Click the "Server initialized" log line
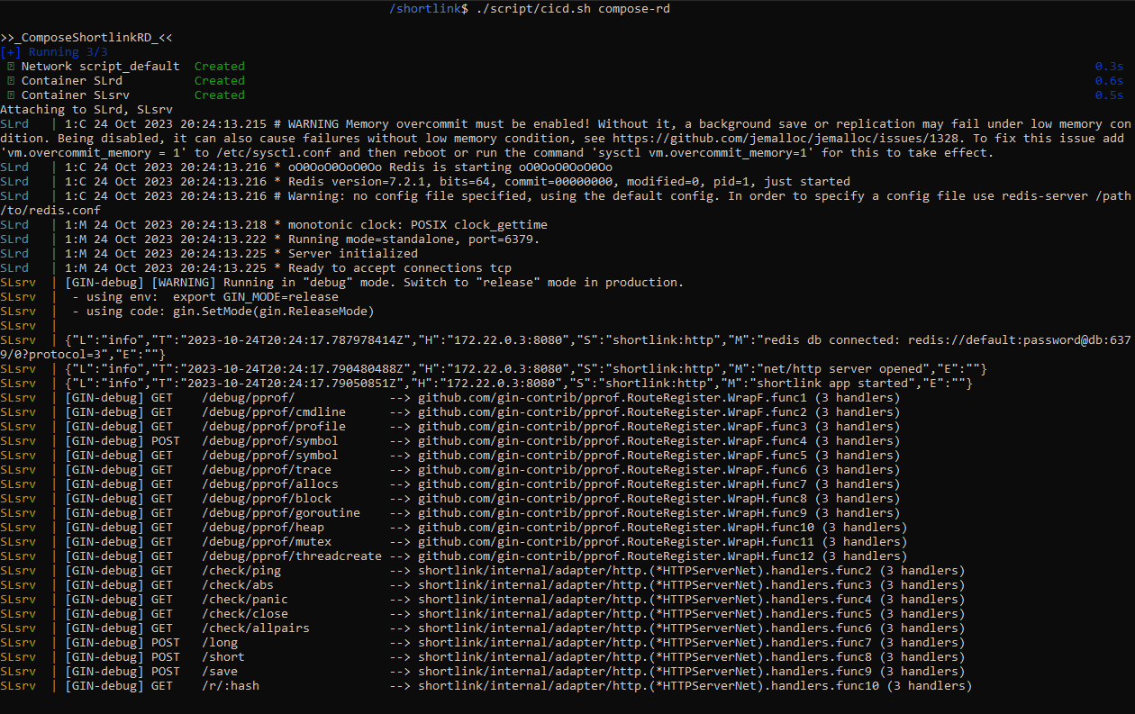 click(x=209, y=254)
